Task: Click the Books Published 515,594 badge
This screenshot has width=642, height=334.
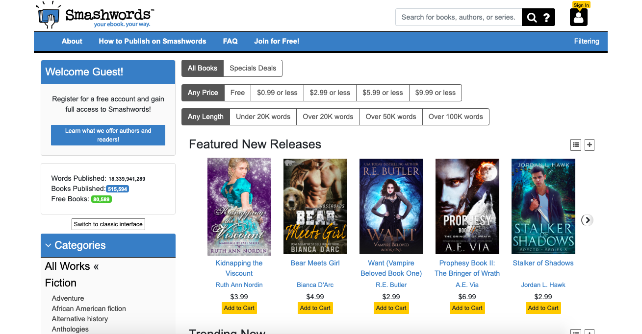Action: 118,189
